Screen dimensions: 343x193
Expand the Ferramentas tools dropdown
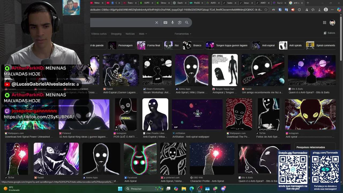pos(183,34)
